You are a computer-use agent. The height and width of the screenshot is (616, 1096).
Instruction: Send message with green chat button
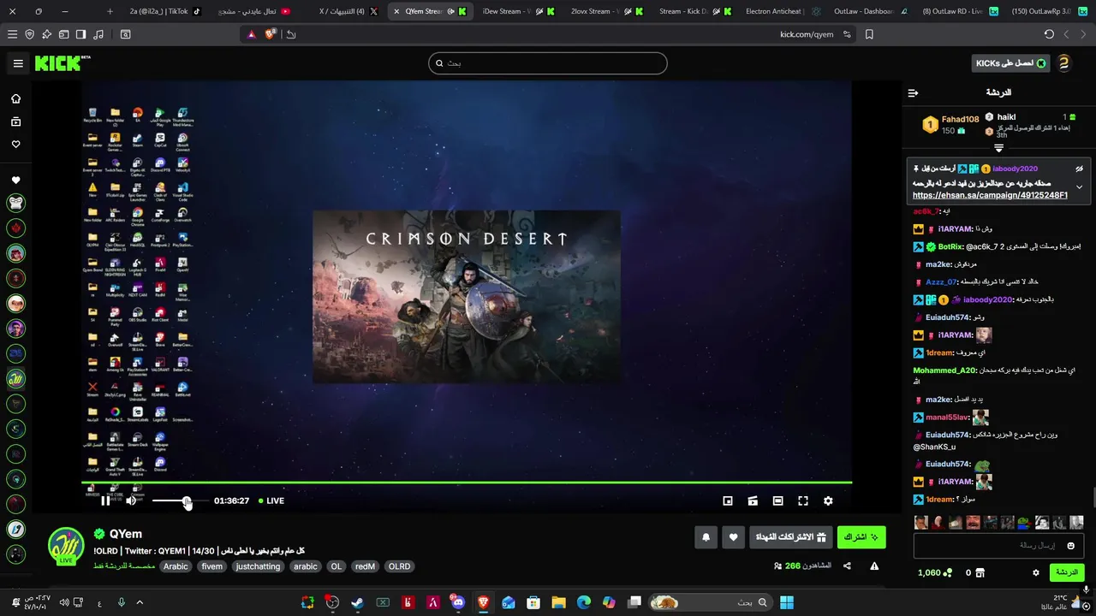coord(1066,572)
